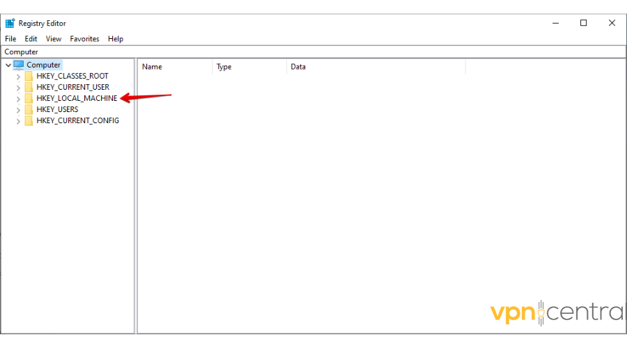The image size is (627, 348).
Task: Click the HKEY_LOCAL_MACHINE folder icon
Action: click(x=29, y=98)
